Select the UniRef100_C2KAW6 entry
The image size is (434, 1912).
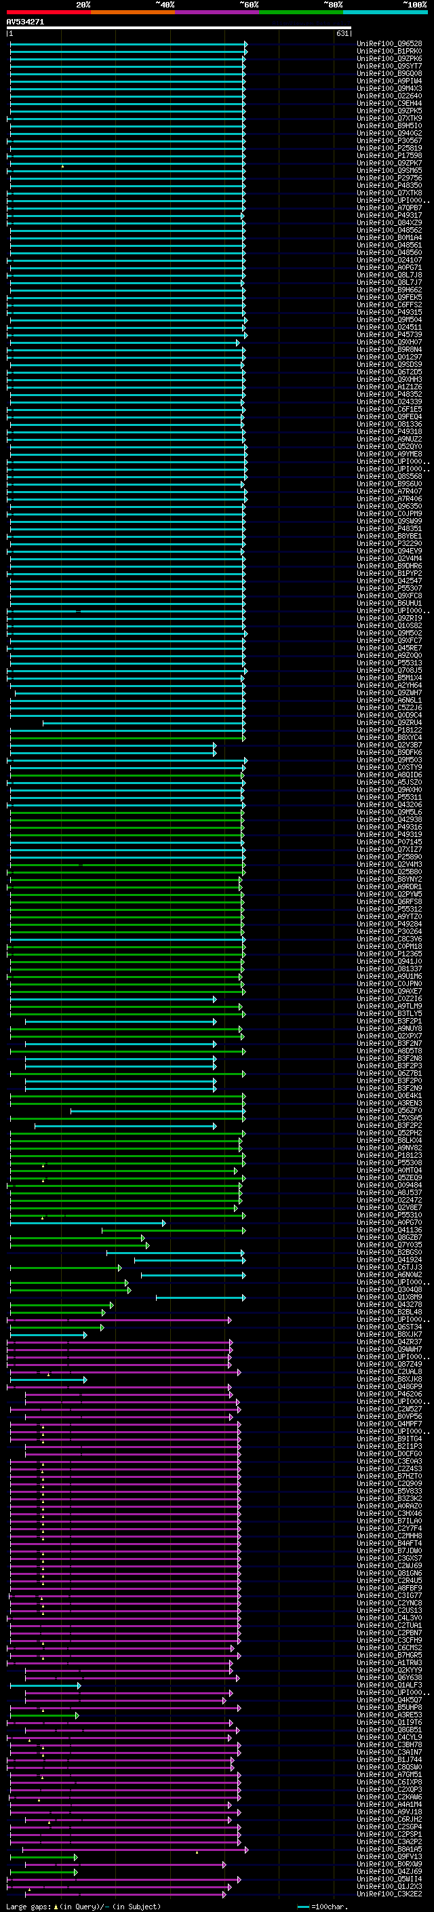(389, 1797)
